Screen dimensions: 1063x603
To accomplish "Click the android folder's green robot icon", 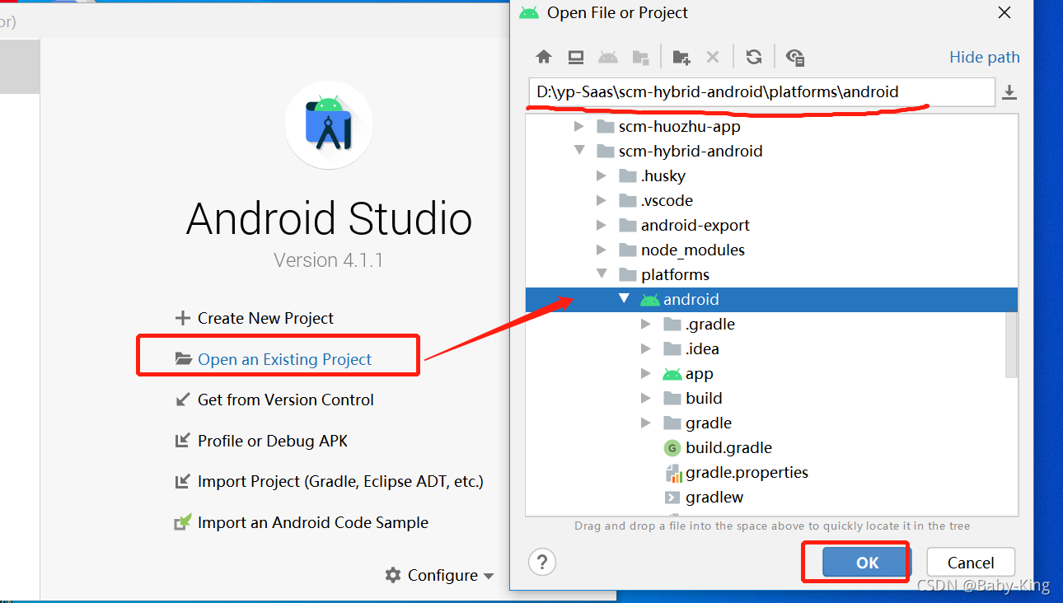I will [650, 300].
